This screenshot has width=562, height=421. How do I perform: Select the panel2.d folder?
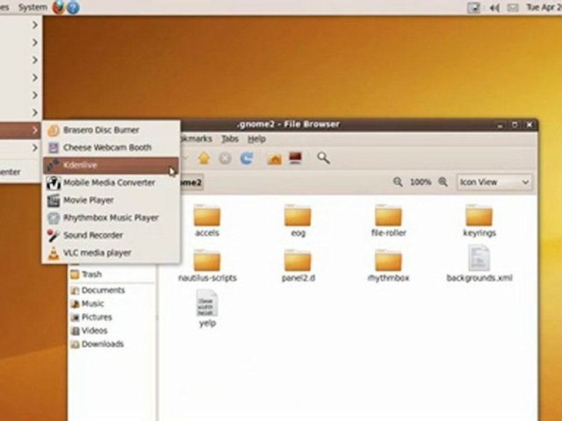298,265
